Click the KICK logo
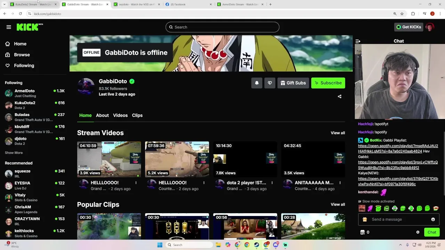 click(29, 27)
